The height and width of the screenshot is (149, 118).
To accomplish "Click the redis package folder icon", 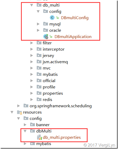I will 39,99.
